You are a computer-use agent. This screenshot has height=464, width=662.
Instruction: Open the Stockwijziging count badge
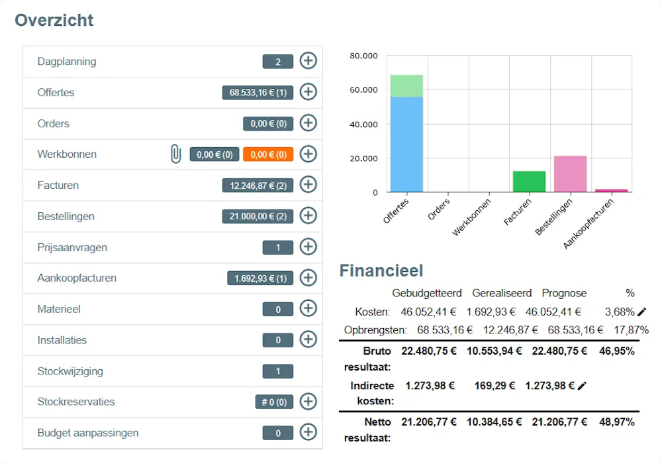[278, 371]
